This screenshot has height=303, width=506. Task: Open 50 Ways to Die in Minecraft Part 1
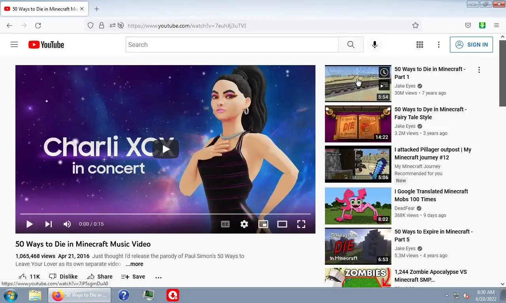tap(430, 73)
